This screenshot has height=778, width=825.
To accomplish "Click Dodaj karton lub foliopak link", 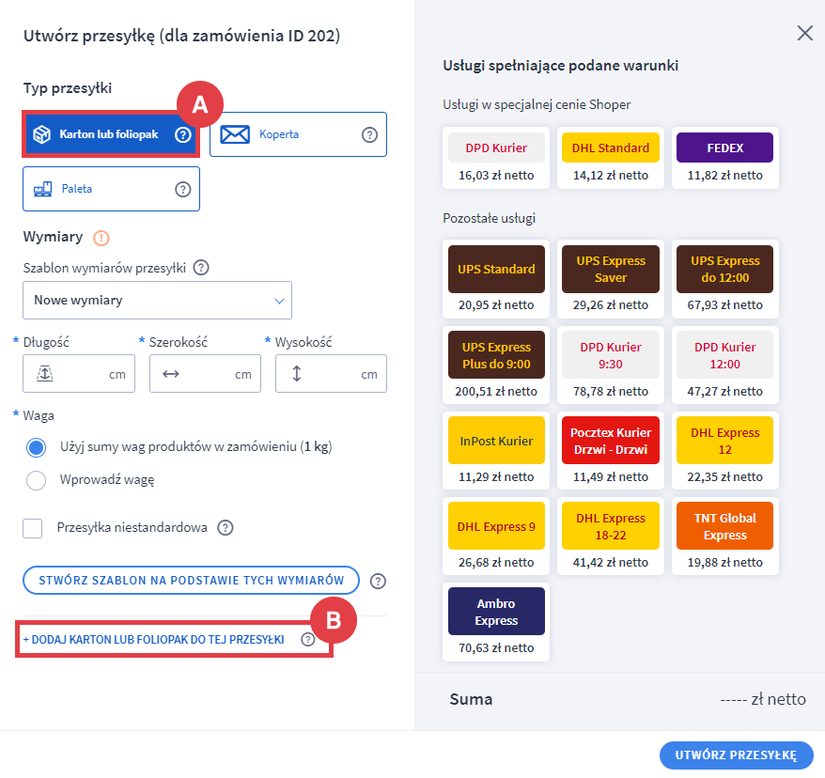I will (154, 640).
